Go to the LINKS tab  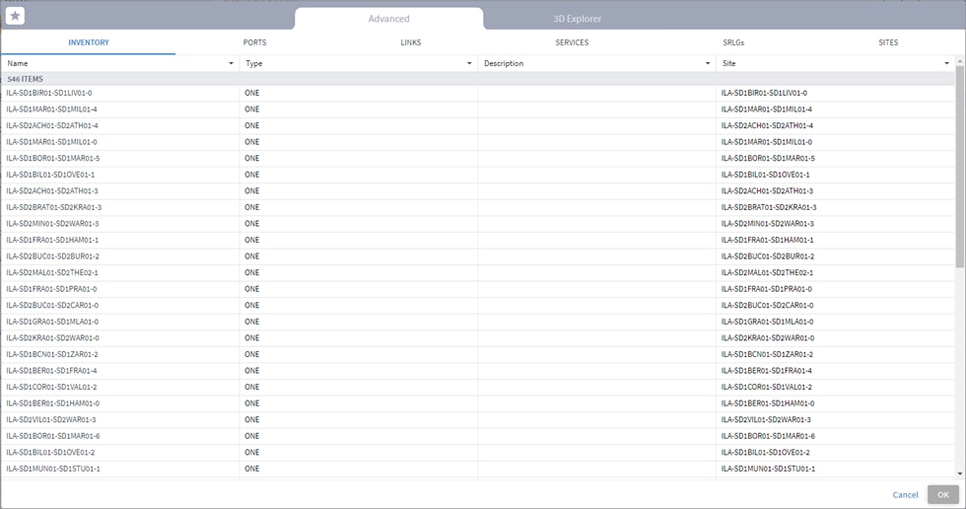coord(410,42)
